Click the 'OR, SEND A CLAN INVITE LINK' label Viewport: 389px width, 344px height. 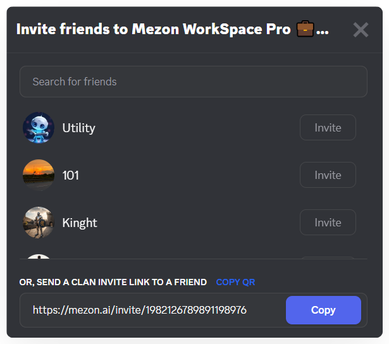(113, 282)
